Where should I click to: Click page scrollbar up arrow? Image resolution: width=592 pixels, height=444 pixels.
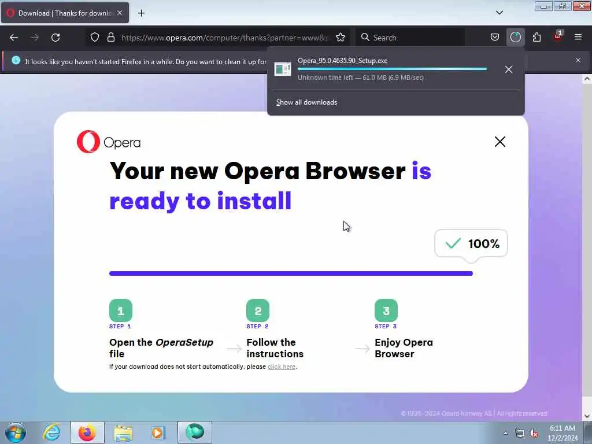pyautogui.click(x=587, y=79)
